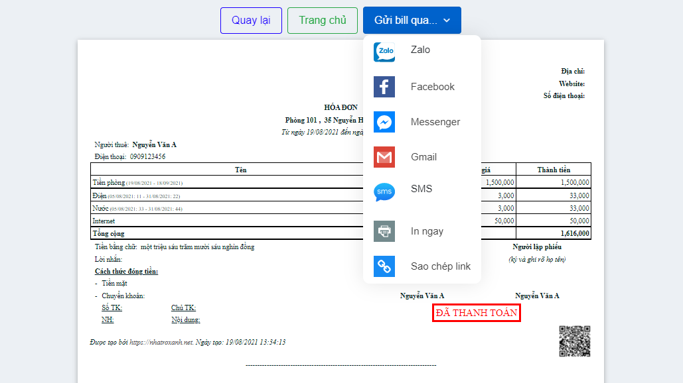Collapse the Gửi bill qua dropdown
683x383 pixels.
[412, 21]
